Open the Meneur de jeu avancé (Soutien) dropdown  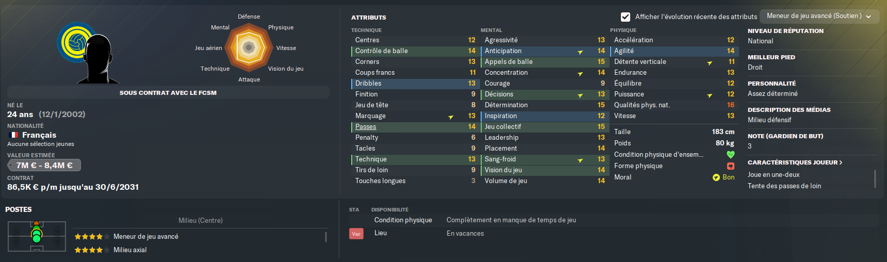pos(819,16)
